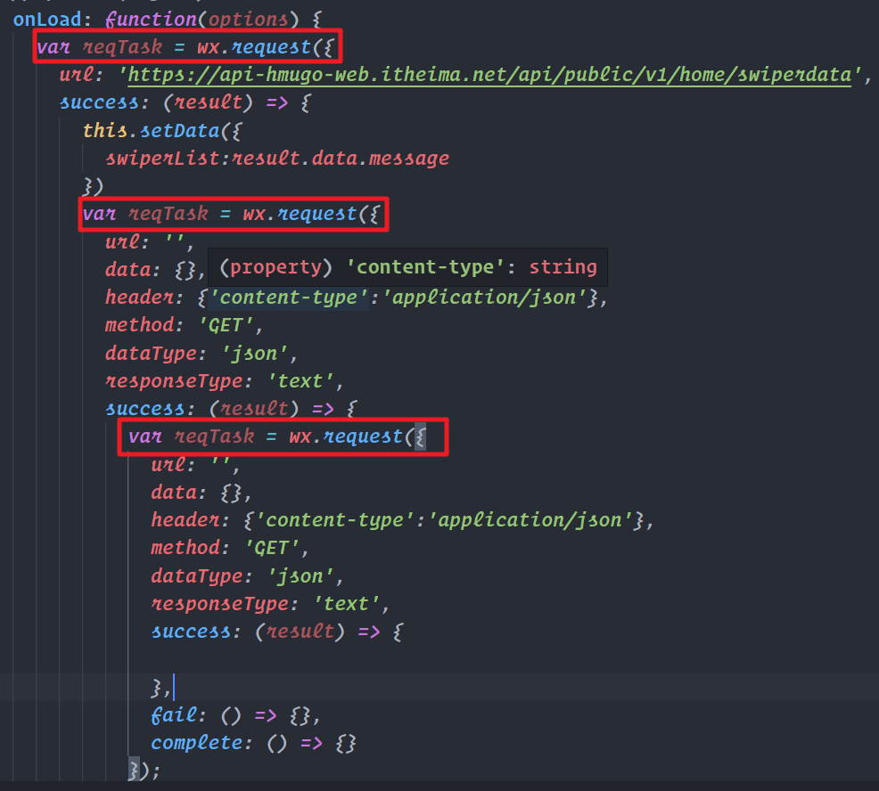Click the (property) 'content-type': string tooltip

[407, 267]
